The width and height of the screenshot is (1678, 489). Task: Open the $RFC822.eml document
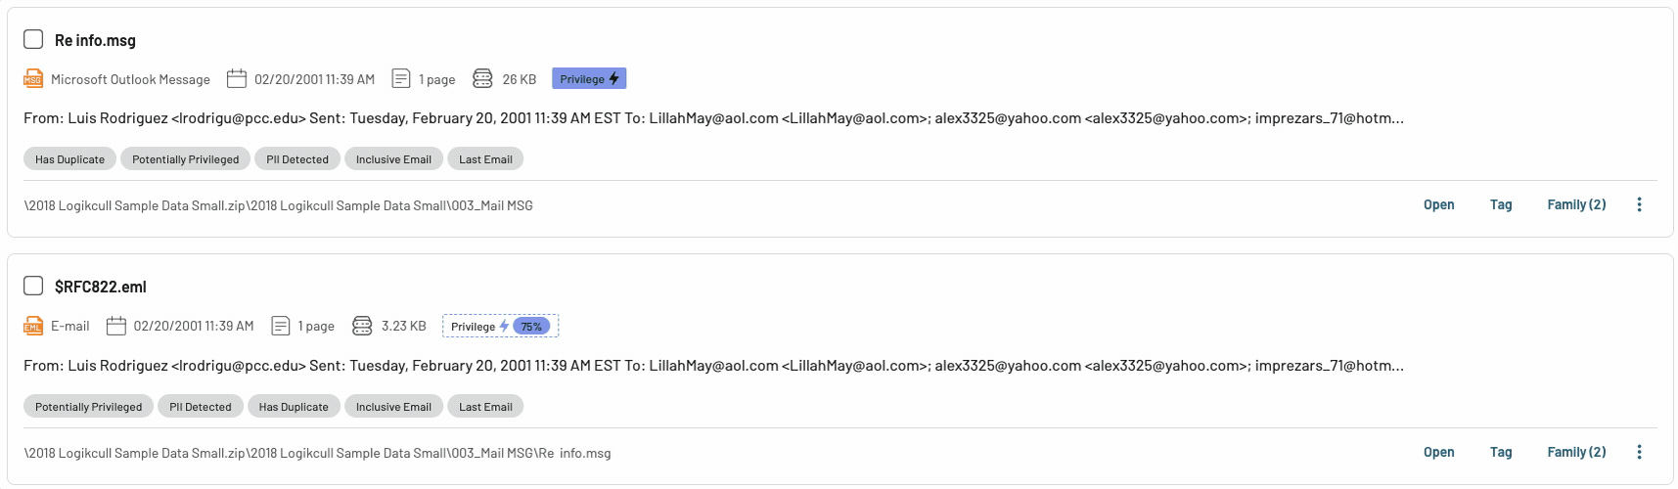(1439, 452)
